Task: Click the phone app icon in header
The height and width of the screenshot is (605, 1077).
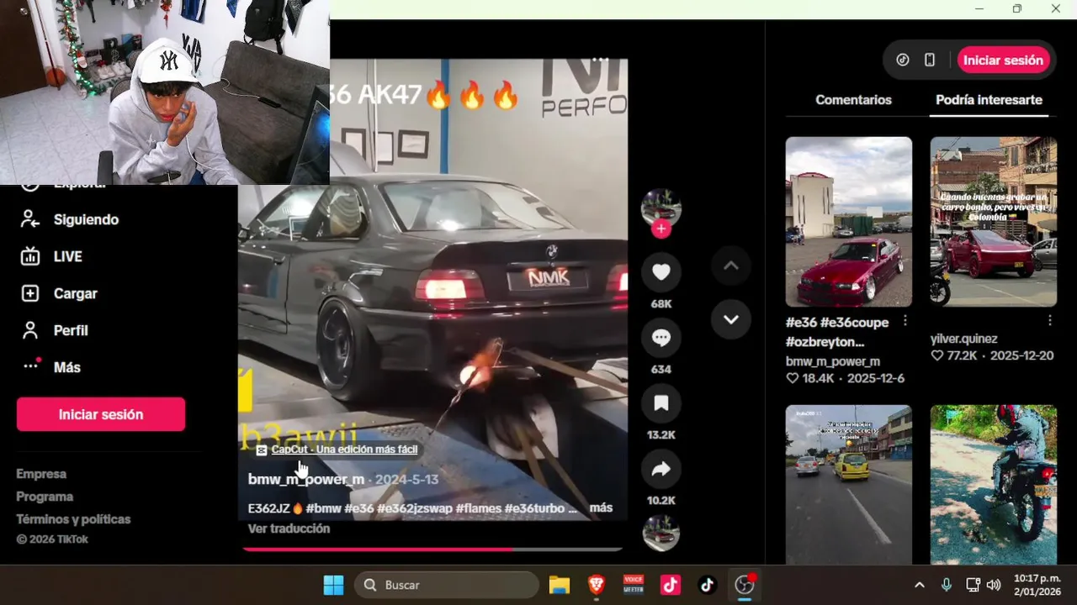Action: (x=930, y=60)
